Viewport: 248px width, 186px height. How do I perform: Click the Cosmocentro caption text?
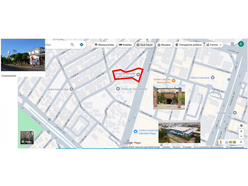(9, 76)
